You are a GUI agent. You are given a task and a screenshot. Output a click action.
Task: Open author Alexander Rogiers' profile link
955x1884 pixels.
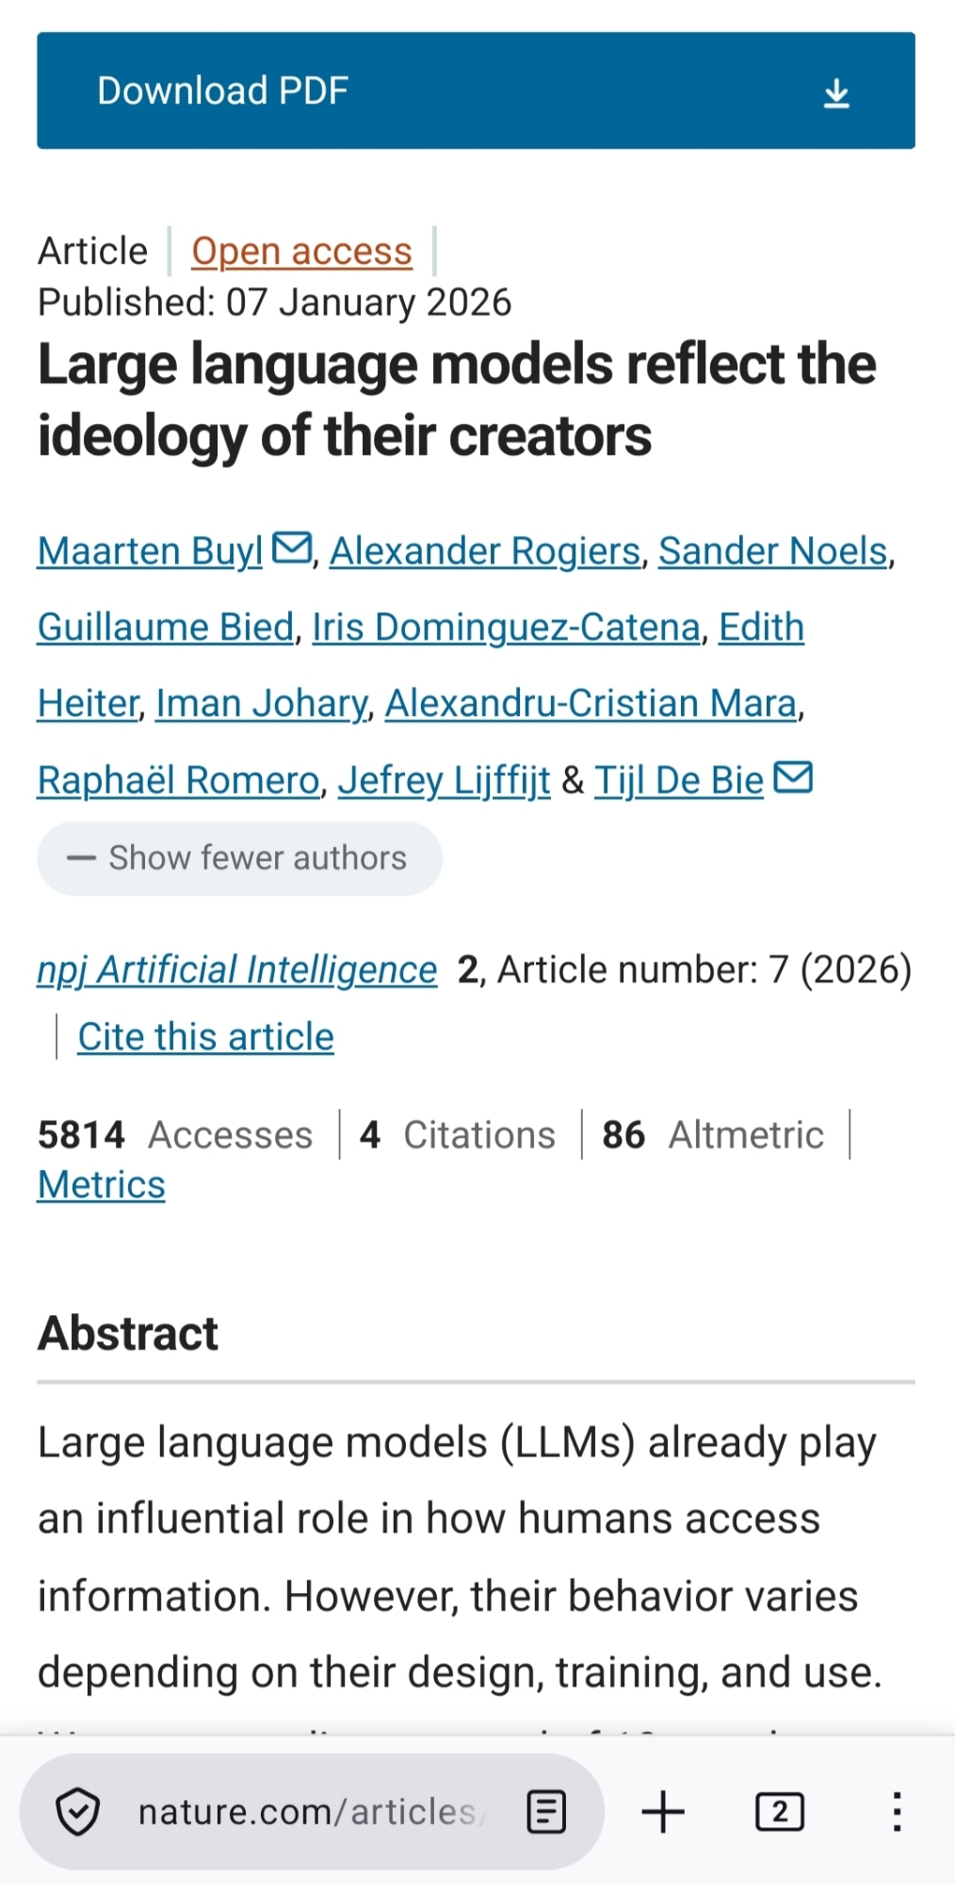(x=484, y=551)
